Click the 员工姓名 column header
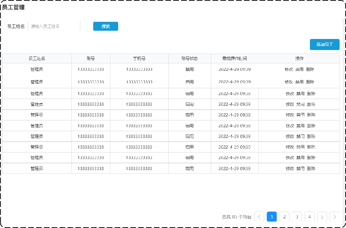 pyautogui.click(x=37, y=58)
